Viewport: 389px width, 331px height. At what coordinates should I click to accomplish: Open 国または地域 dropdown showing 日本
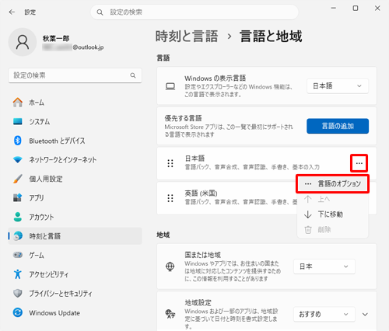(x=324, y=267)
